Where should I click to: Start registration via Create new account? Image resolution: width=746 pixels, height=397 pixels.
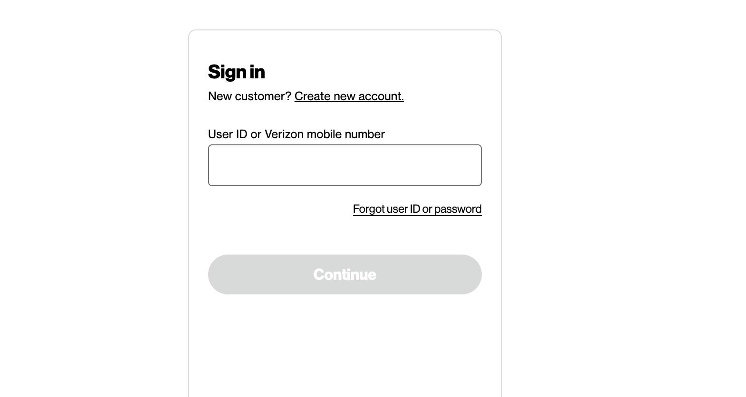point(349,96)
